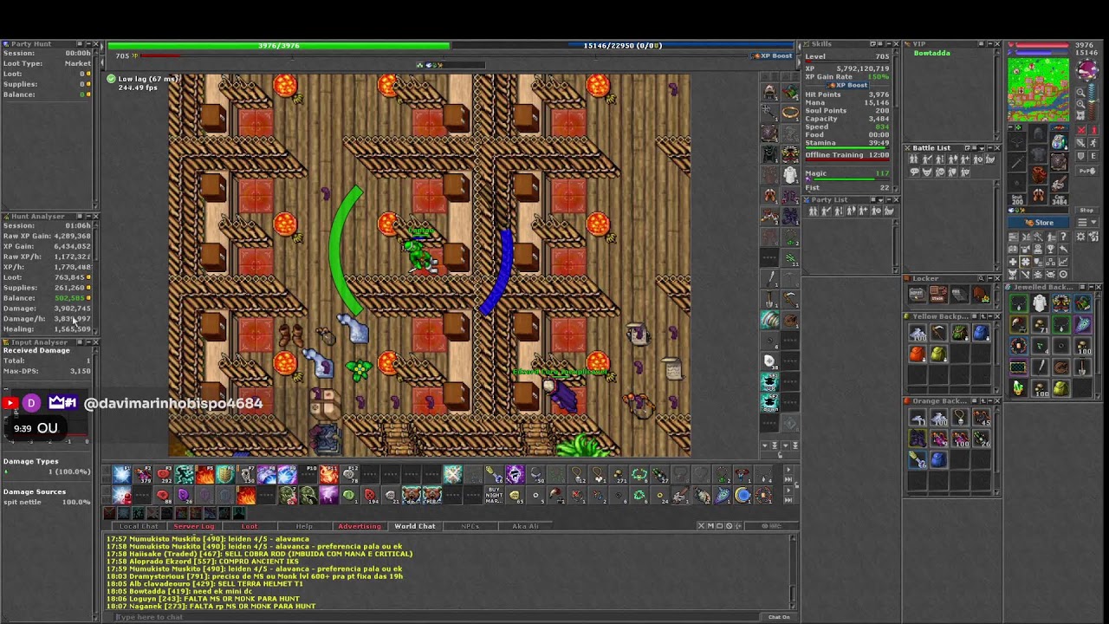Click the BUY NIGHT MAR action bar slot
The height and width of the screenshot is (624, 1109).
[x=495, y=496]
